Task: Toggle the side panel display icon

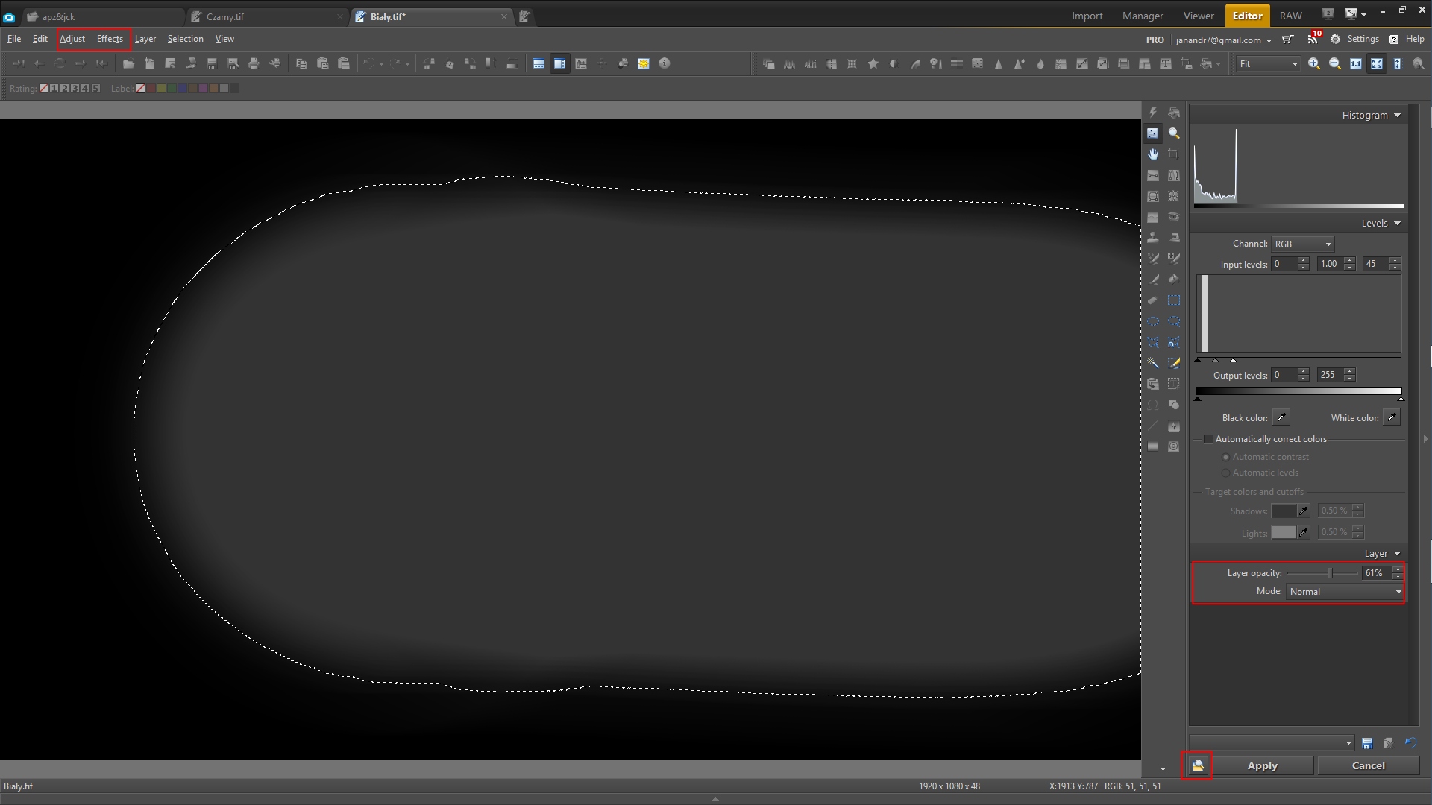Action: pyautogui.click(x=559, y=64)
